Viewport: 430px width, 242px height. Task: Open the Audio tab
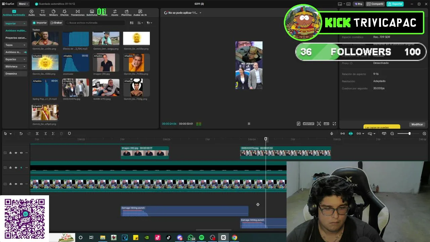click(x=32, y=13)
